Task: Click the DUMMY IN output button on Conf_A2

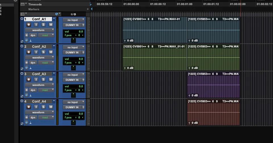Action: [x=72, y=52]
